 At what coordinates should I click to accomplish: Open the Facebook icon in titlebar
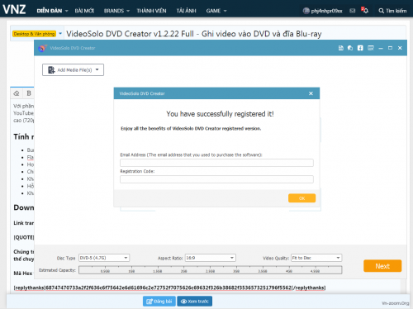point(360,48)
